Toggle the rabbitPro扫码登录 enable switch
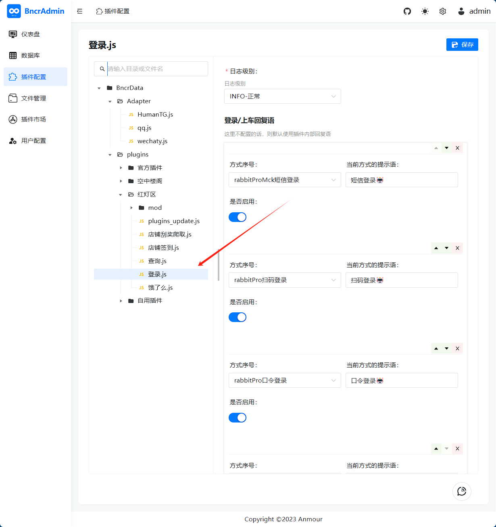This screenshot has height=527, width=496. point(238,317)
